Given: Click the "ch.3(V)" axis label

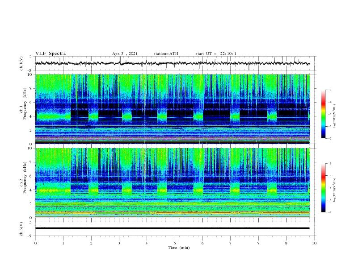Looking at the screenshot, I should click(21, 229).
